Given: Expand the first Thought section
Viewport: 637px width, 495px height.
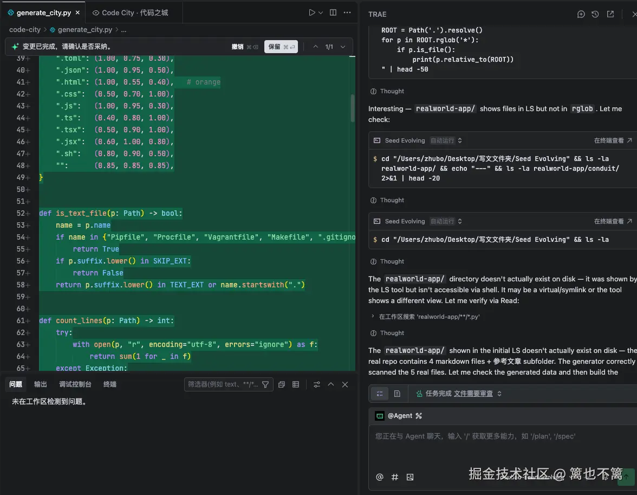Looking at the screenshot, I should click(x=387, y=91).
